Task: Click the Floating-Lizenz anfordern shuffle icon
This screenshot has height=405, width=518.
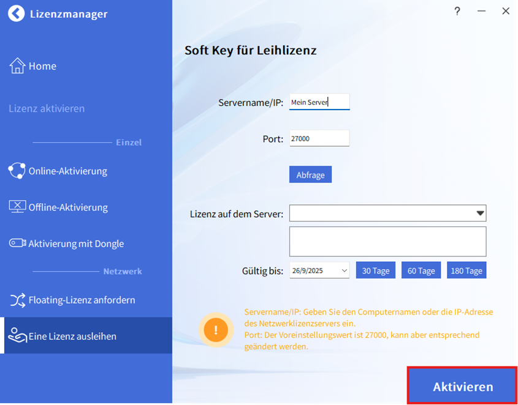Action: [17, 300]
